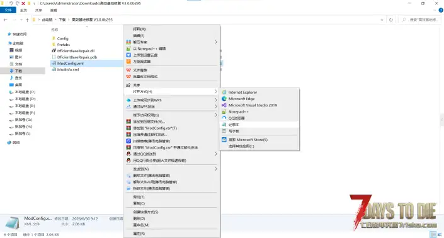This screenshot has height=238, width=444.
Task: Select 音乐 in the sidebar
Action: tap(18, 78)
